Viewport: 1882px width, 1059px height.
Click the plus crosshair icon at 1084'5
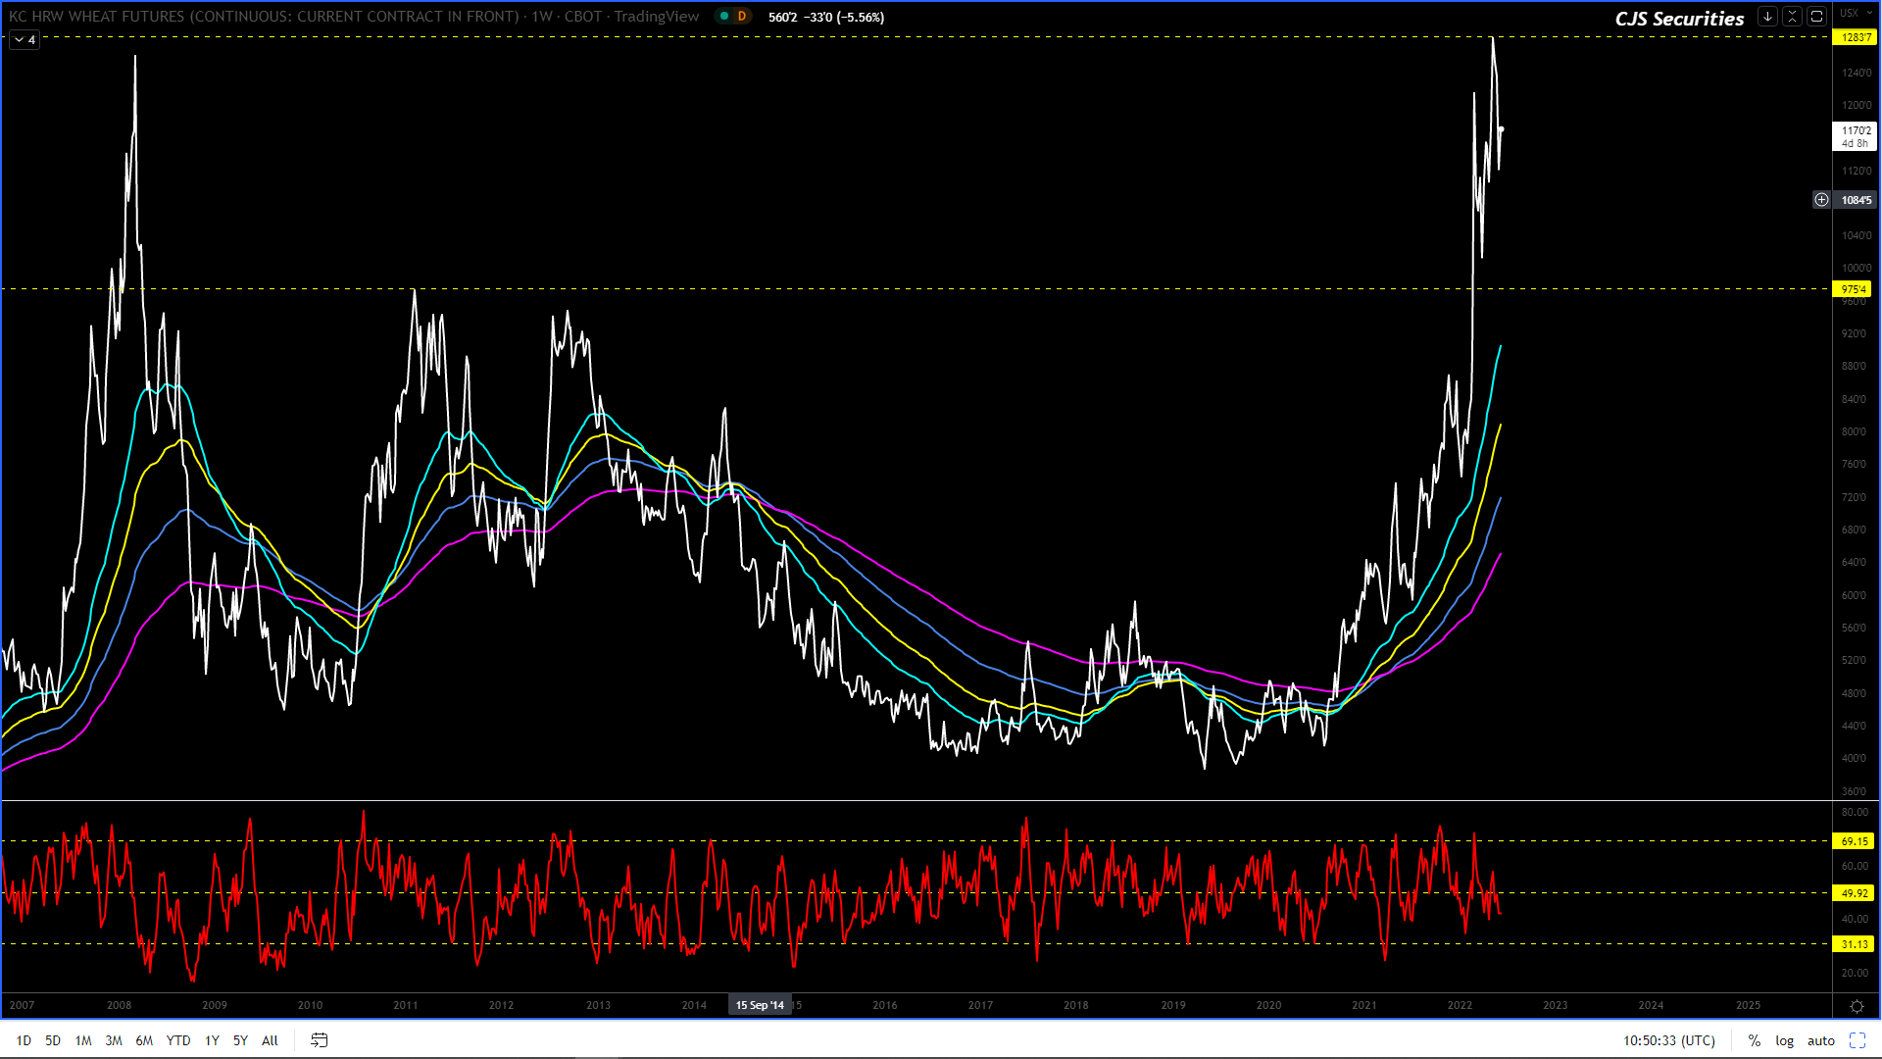(x=1821, y=200)
